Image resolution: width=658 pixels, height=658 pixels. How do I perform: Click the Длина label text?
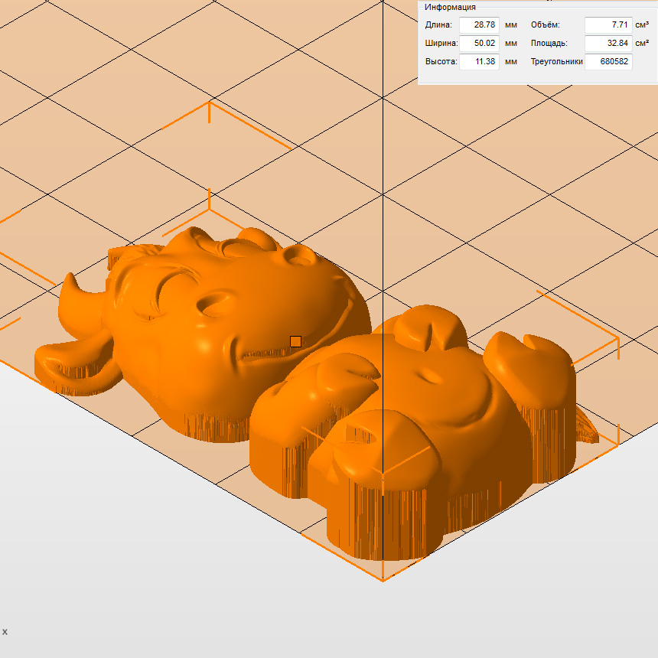click(x=438, y=25)
